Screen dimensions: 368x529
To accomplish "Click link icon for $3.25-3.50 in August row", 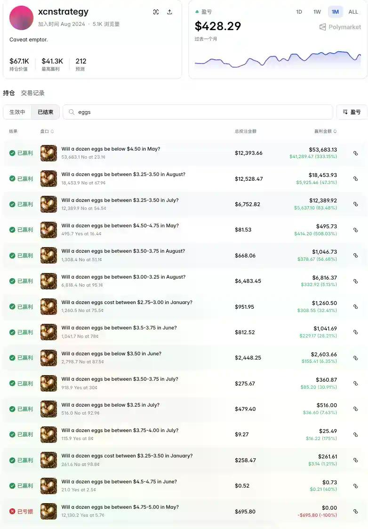I will coord(355,179).
